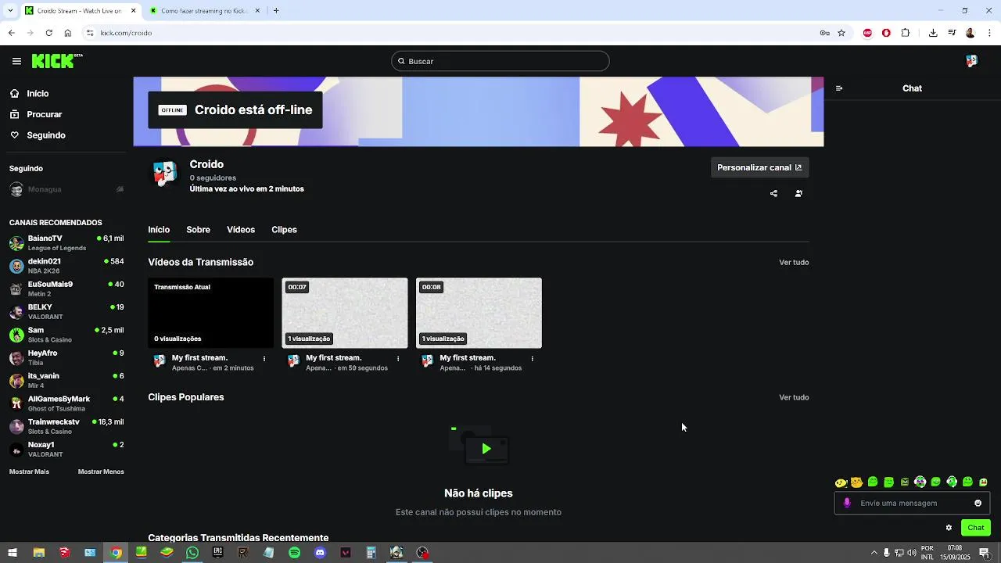Screen dimensions: 1001x563
Task: Click Mostrar Menos in recommended channels
Action: point(101,472)
